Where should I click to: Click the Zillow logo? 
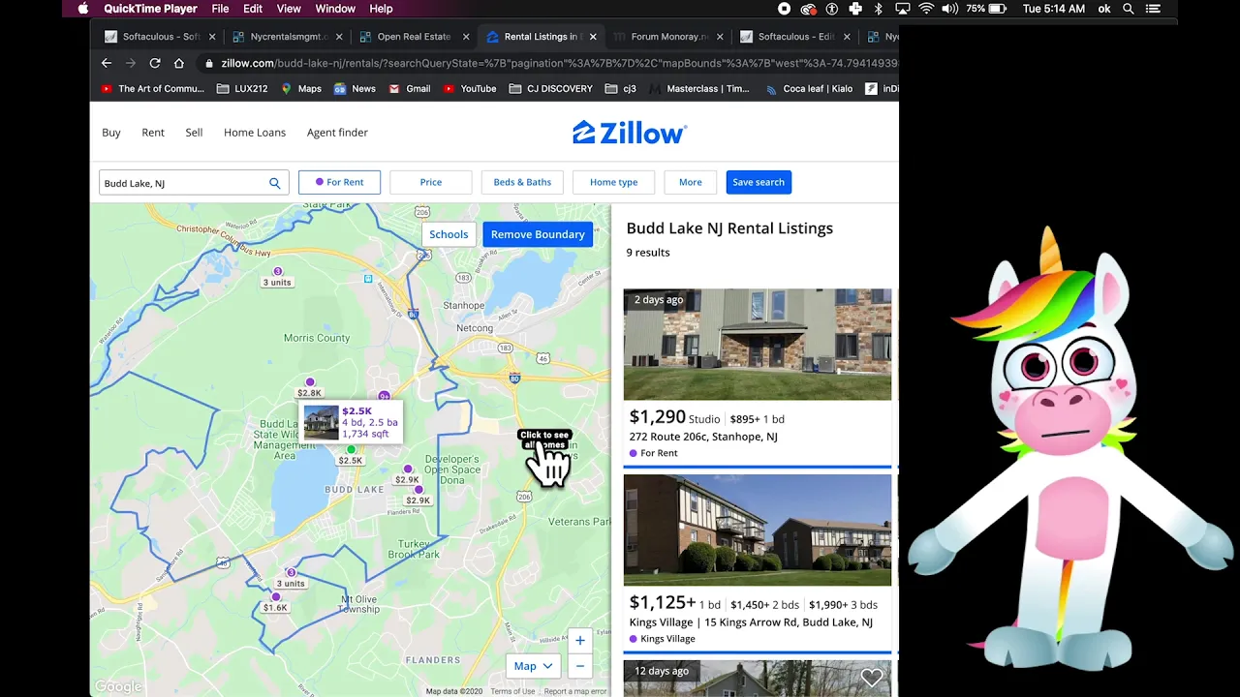click(630, 133)
